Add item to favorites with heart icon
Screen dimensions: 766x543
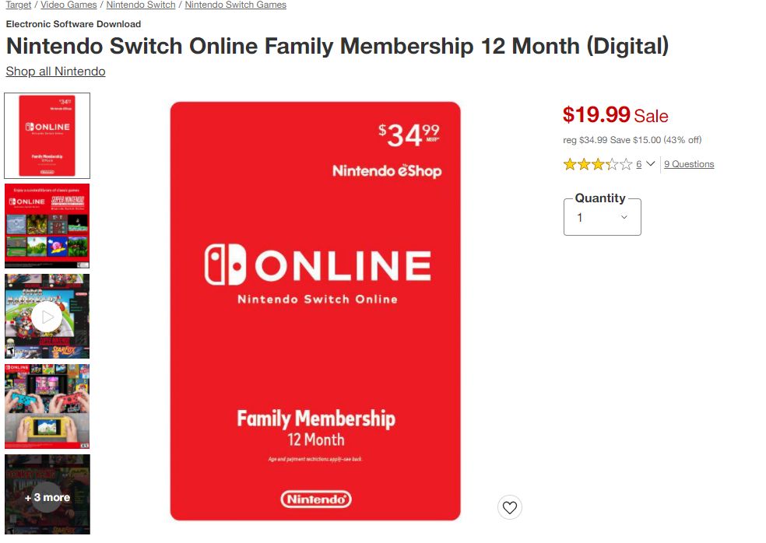510,507
